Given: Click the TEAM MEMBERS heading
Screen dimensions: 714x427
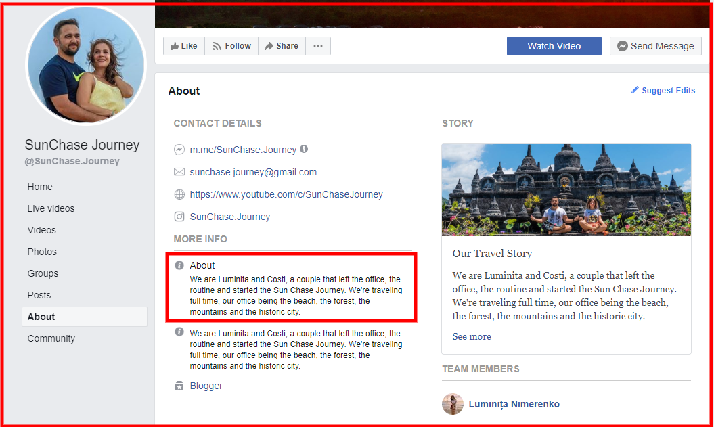Looking at the screenshot, I should point(481,369).
